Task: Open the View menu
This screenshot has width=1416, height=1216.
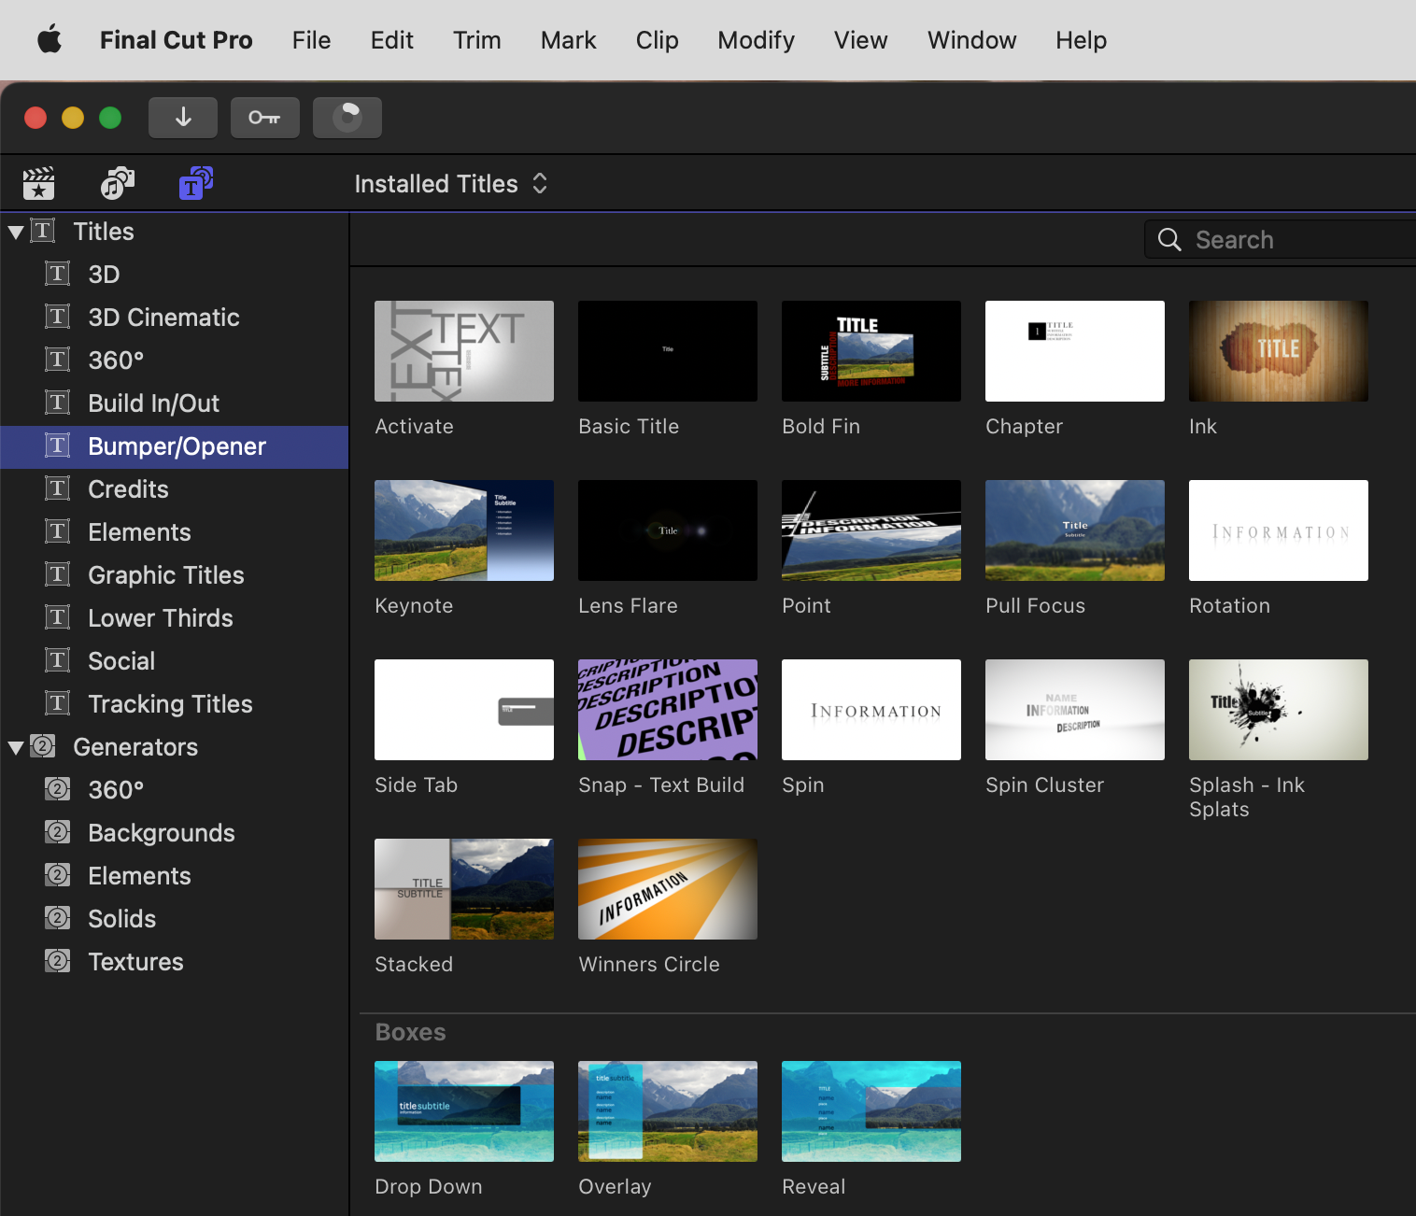Action: [x=860, y=40]
